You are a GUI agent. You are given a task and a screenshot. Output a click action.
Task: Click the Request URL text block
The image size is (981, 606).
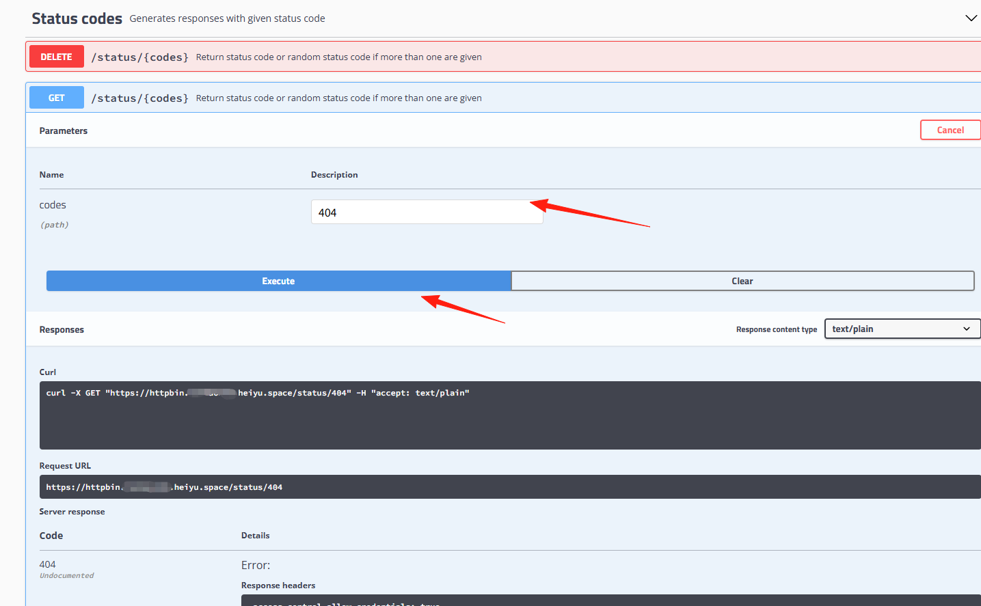510,486
